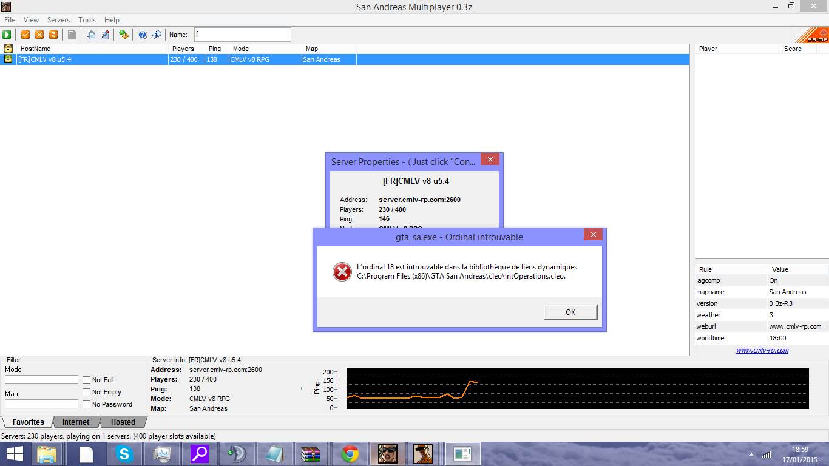Click the system monitor taskbar icon
829x466 pixels.
[x=162, y=454]
